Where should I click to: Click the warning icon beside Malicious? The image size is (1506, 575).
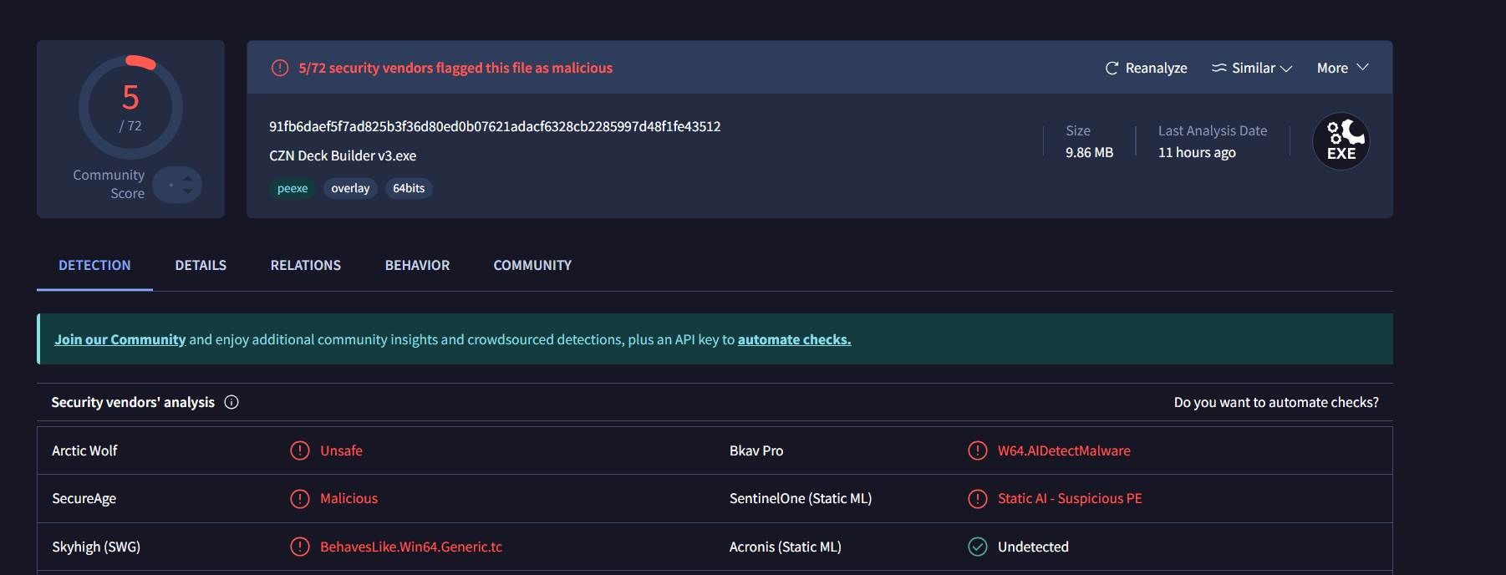click(x=300, y=499)
